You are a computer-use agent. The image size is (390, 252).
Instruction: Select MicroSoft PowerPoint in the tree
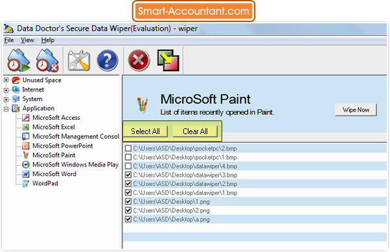[x=63, y=146]
